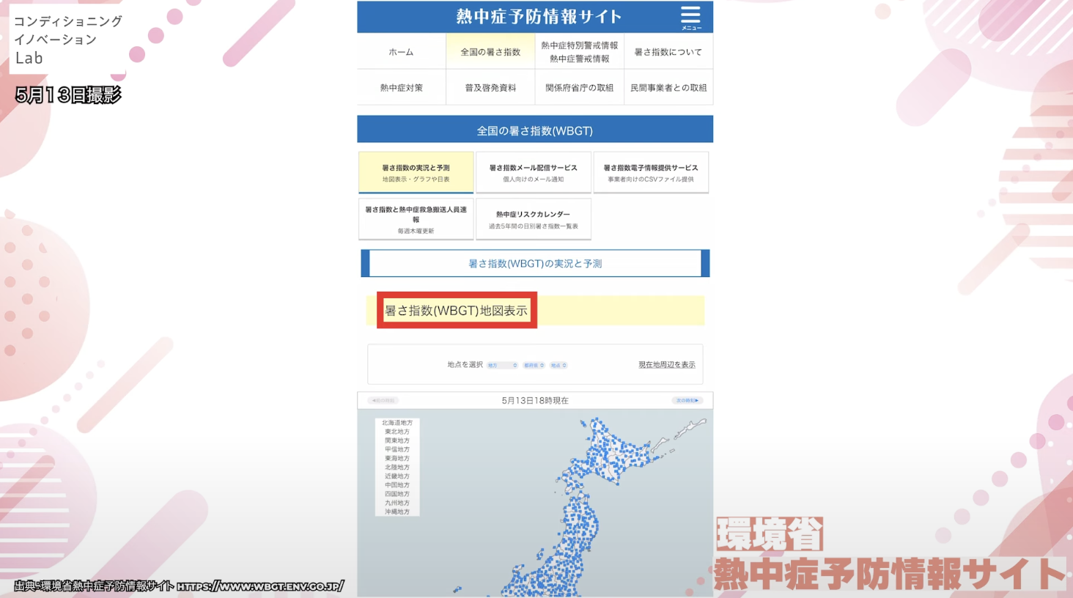
Task: Select the 熱中症対策 menu item
Action: pos(401,88)
